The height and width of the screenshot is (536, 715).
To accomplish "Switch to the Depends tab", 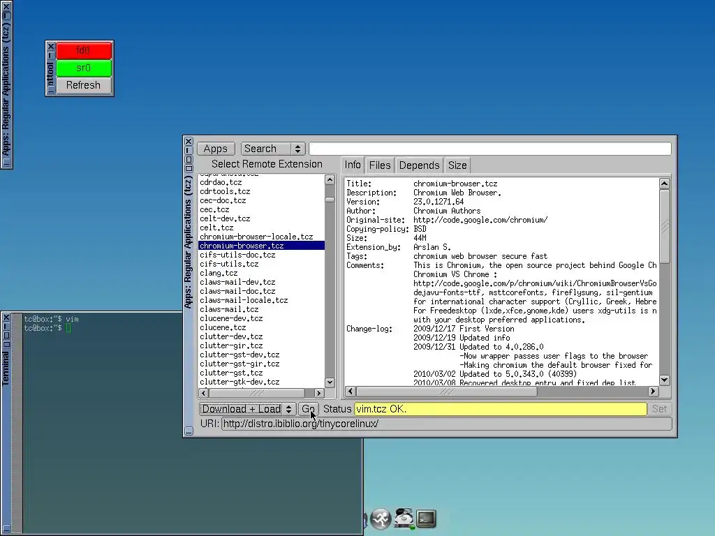I will [419, 165].
